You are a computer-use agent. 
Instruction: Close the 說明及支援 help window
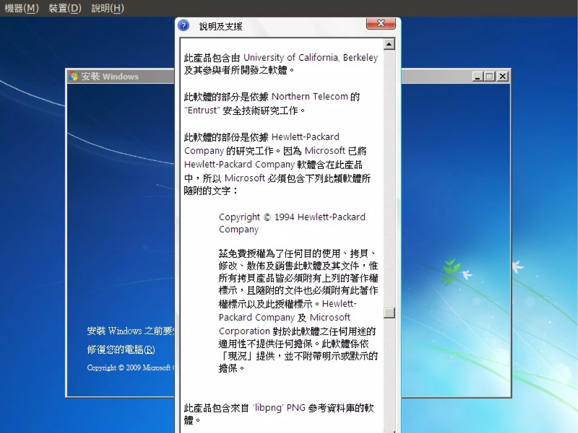pyautogui.click(x=381, y=24)
